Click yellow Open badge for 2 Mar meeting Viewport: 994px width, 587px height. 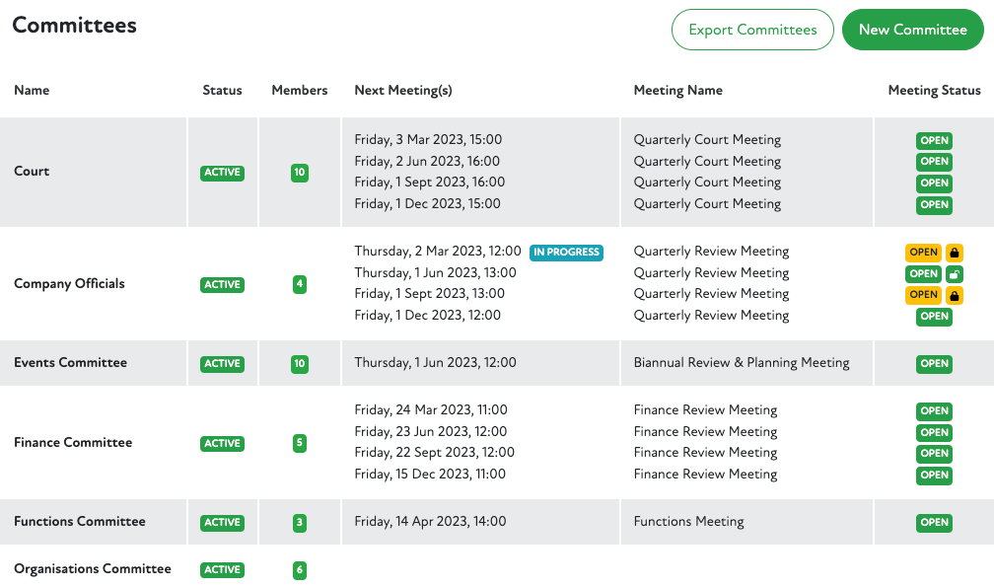pos(923,253)
